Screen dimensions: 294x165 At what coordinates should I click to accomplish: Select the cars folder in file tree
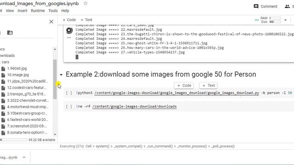[x=5, y=62]
